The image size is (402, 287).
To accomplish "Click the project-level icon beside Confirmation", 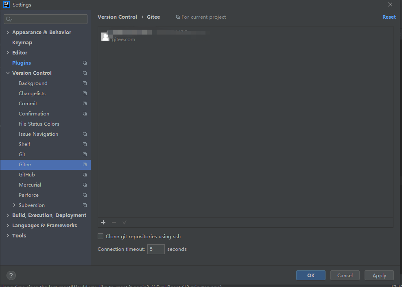I will pos(85,114).
